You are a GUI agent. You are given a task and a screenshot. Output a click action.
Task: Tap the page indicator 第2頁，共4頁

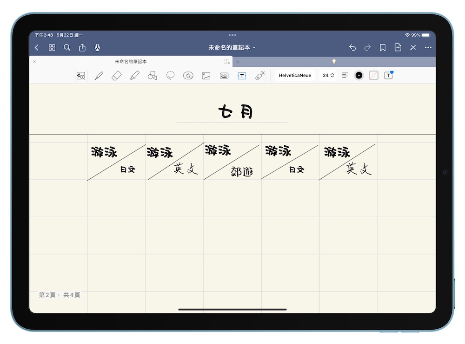coord(60,295)
